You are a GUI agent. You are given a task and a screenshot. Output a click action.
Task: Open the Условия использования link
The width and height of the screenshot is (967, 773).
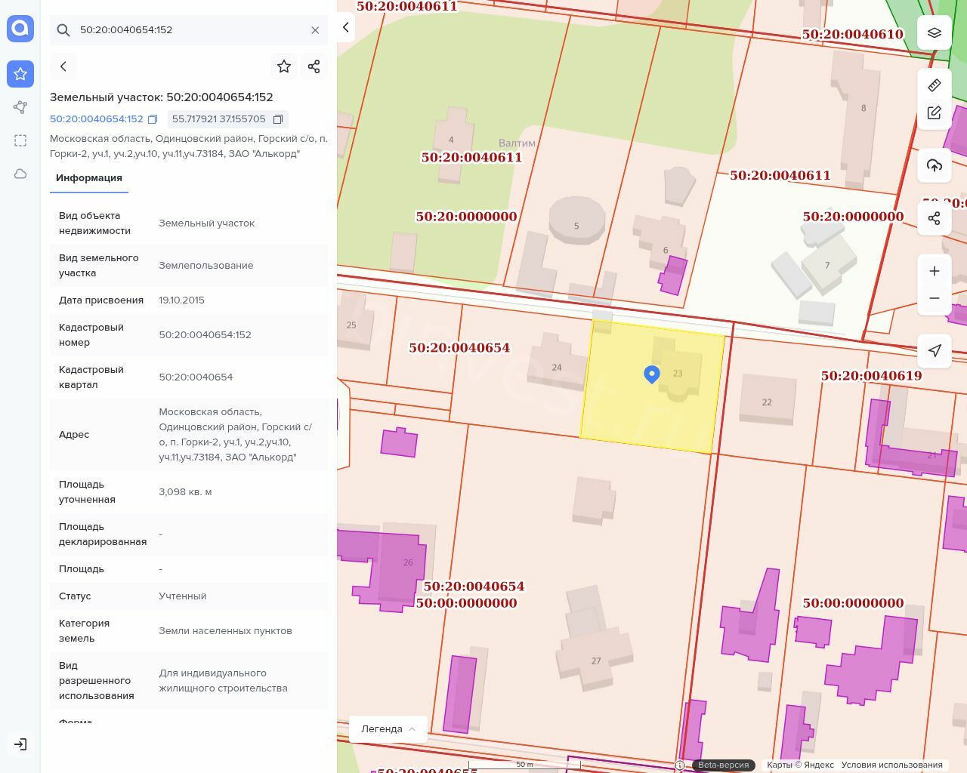(891, 765)
